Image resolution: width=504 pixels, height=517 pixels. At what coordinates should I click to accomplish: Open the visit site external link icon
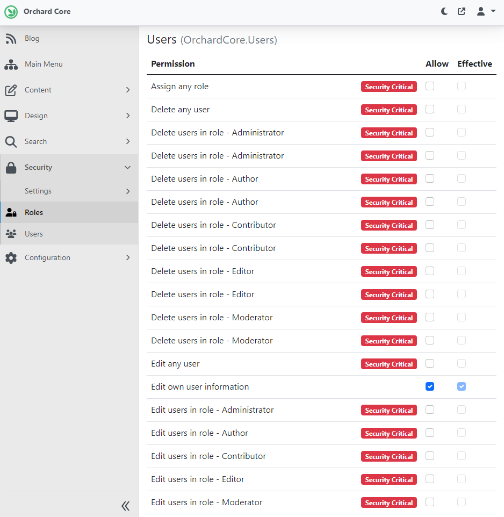[462, 11]
